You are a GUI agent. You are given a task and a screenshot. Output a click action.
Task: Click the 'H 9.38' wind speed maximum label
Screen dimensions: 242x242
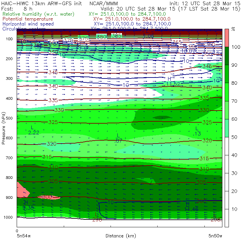tap(28, 205)
